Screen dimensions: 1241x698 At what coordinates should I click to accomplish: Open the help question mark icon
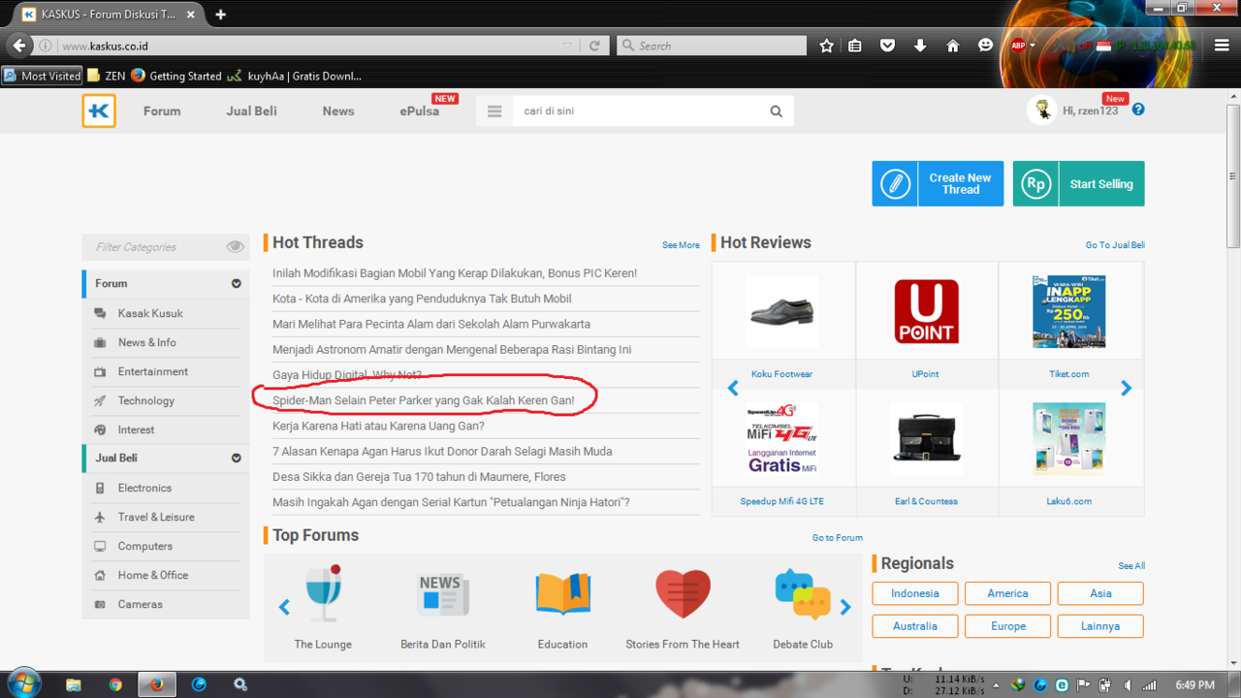1138,110
